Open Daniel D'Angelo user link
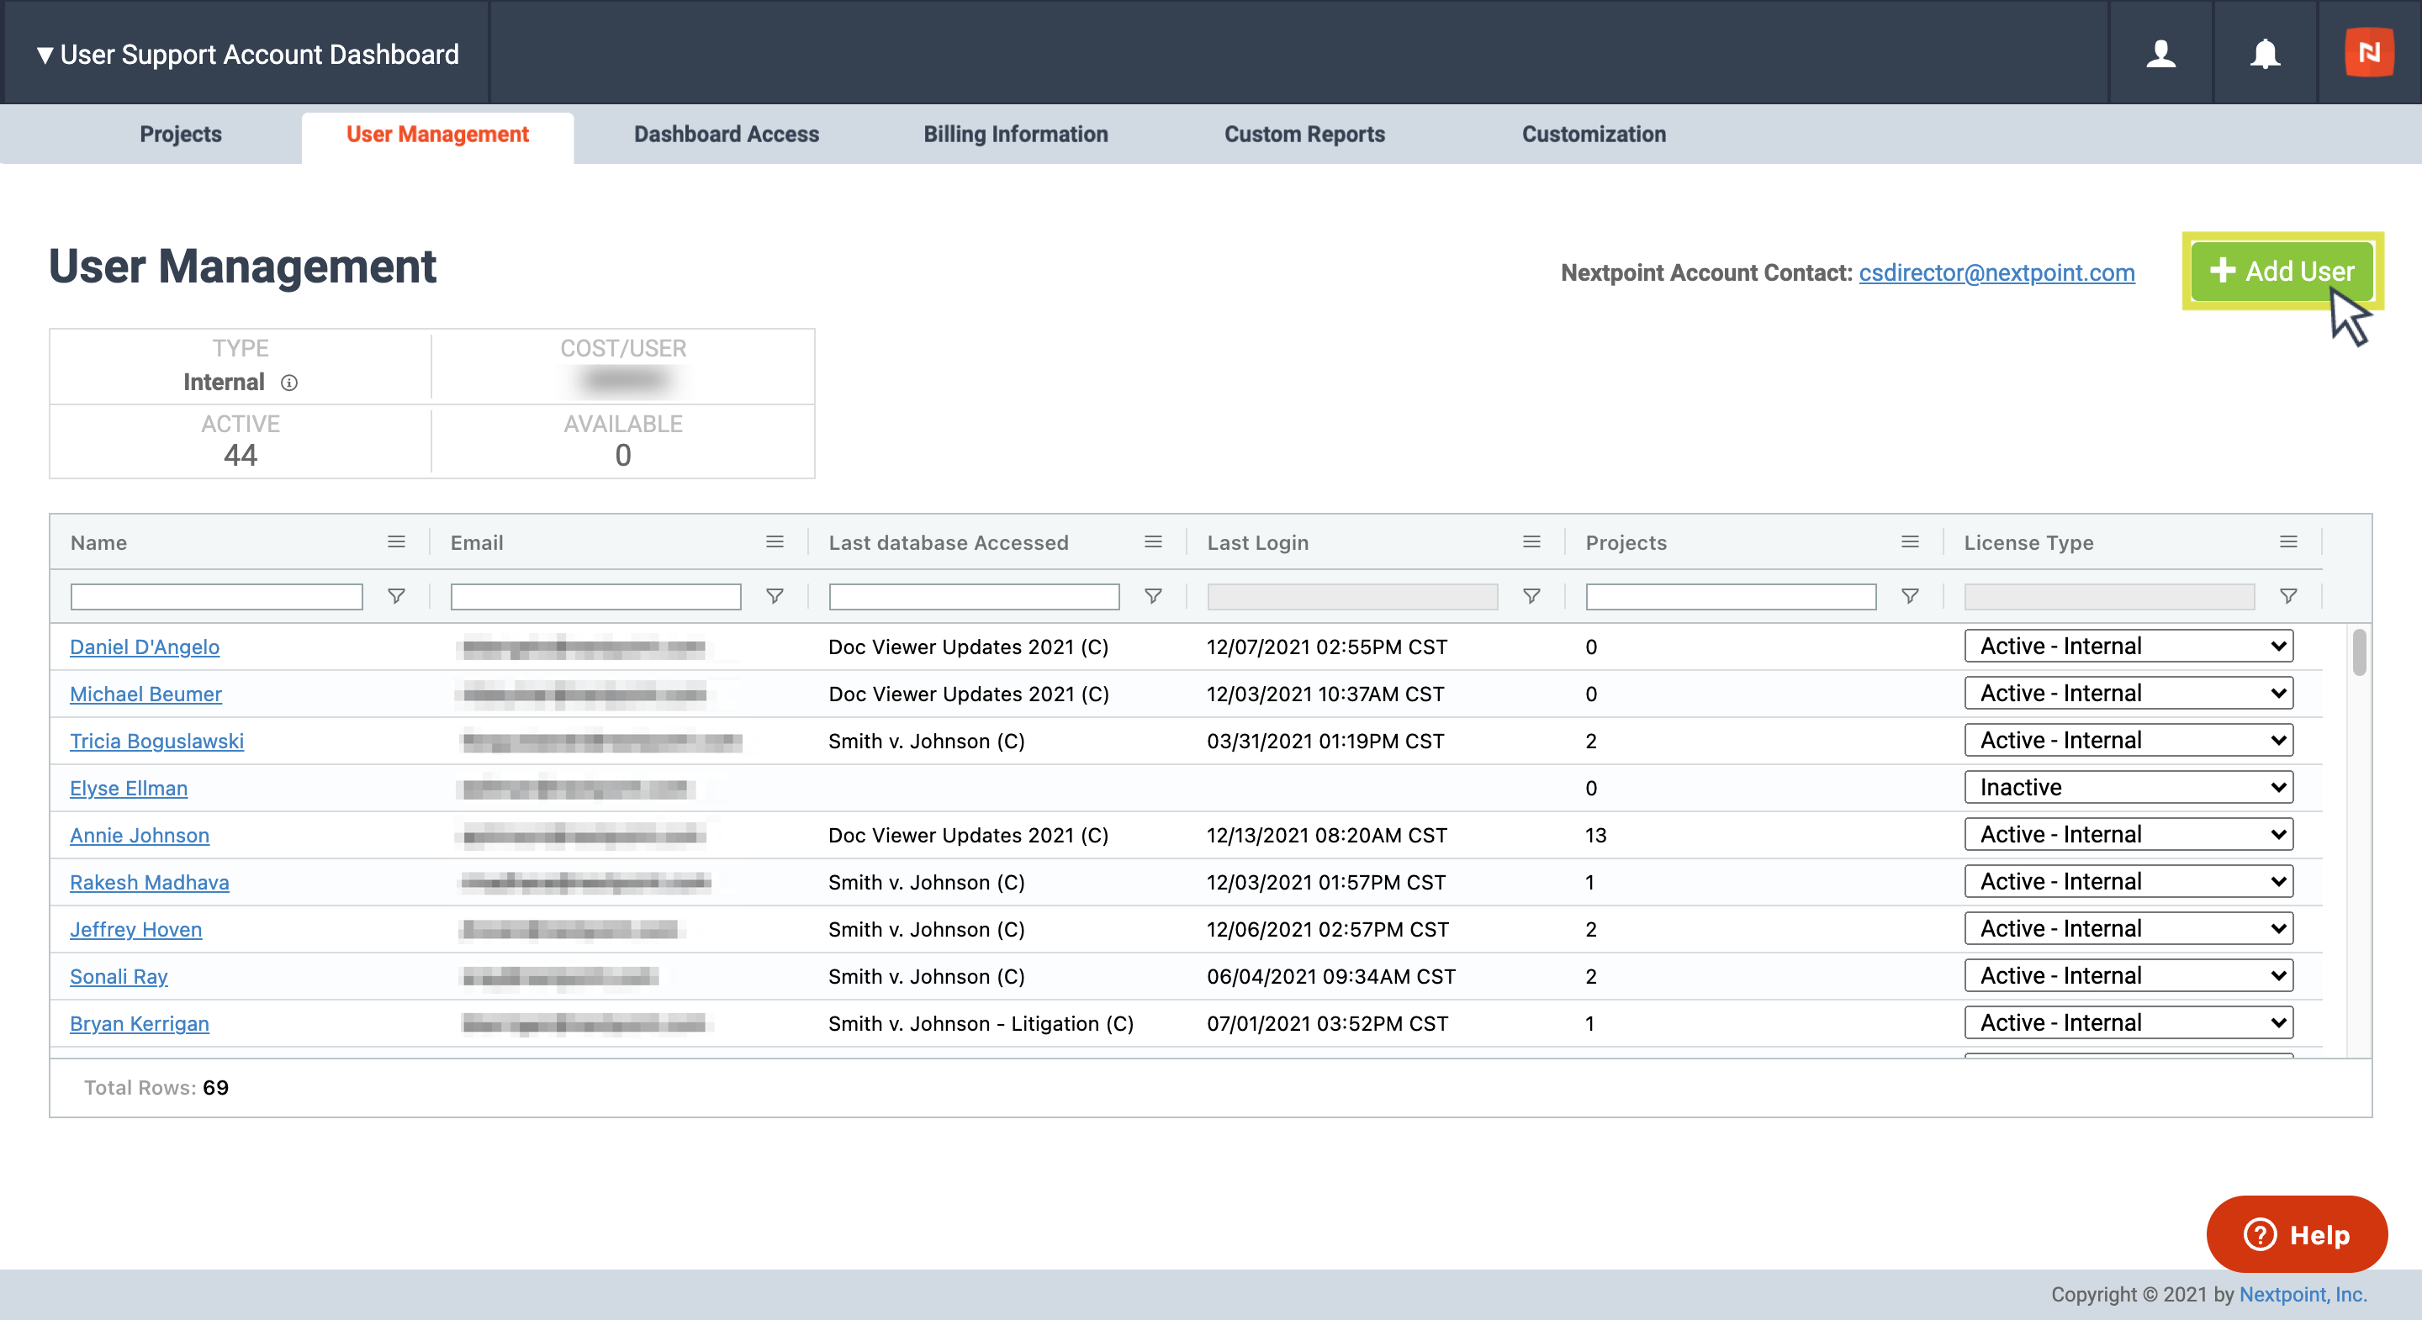Screen dimensions: 2422x1320 coord(145,647)
